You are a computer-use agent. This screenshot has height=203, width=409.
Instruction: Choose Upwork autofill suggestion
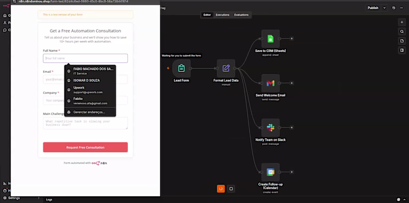(x=90, y=90)
